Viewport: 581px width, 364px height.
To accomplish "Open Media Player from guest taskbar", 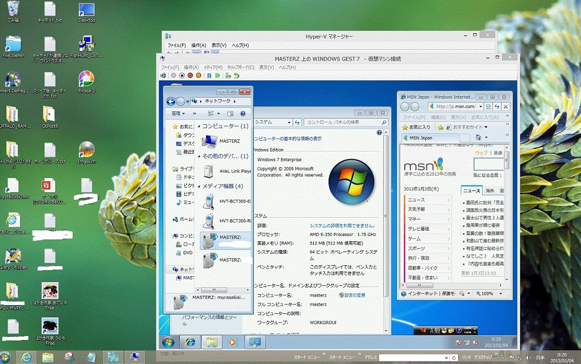I will 232,342.
